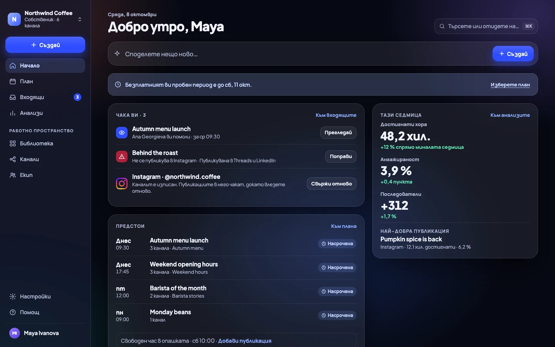Image resolution: width=555 pixels, height=347 pixels.
Task: Click the sparkle icon in the composer bar
Action: [117, 54]
